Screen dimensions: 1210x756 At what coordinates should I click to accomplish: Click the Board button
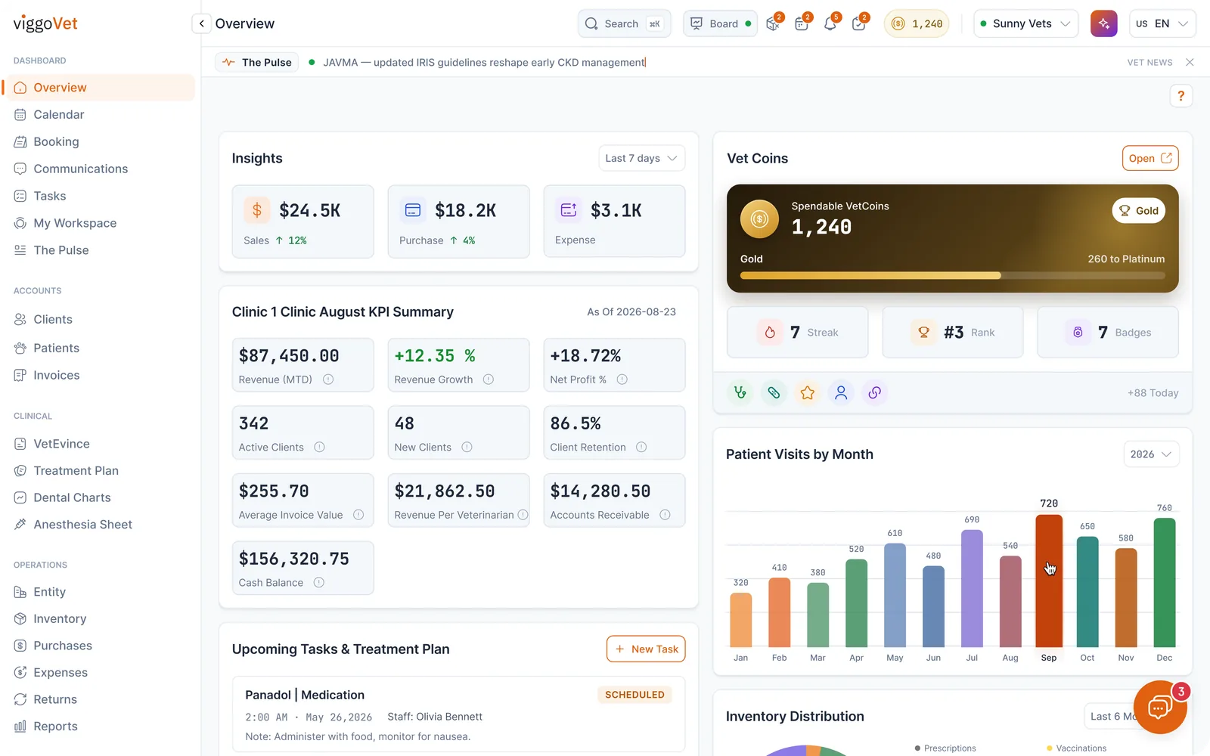tap(720, 23)
